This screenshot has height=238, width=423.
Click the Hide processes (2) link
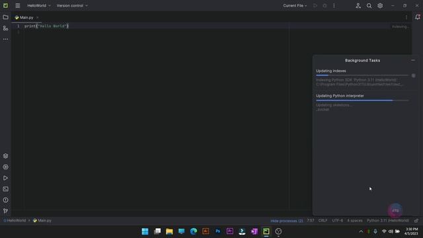286,221
